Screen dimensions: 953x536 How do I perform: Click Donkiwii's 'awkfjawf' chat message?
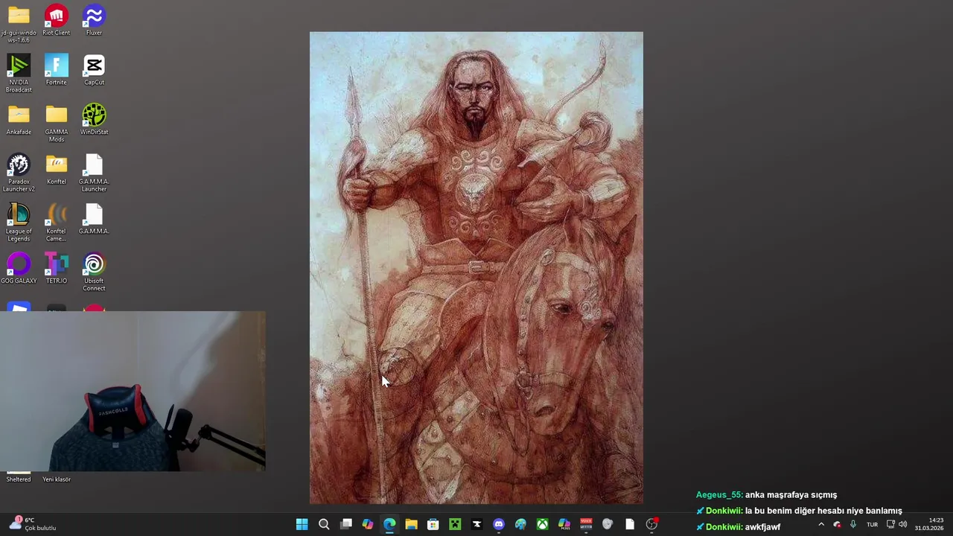click(x=739, y=527)
